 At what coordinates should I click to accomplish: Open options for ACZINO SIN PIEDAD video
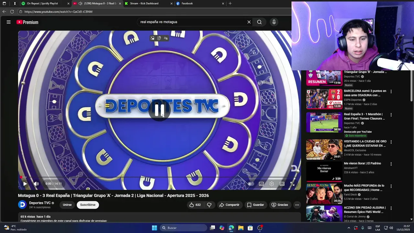[x=391, y=208]
